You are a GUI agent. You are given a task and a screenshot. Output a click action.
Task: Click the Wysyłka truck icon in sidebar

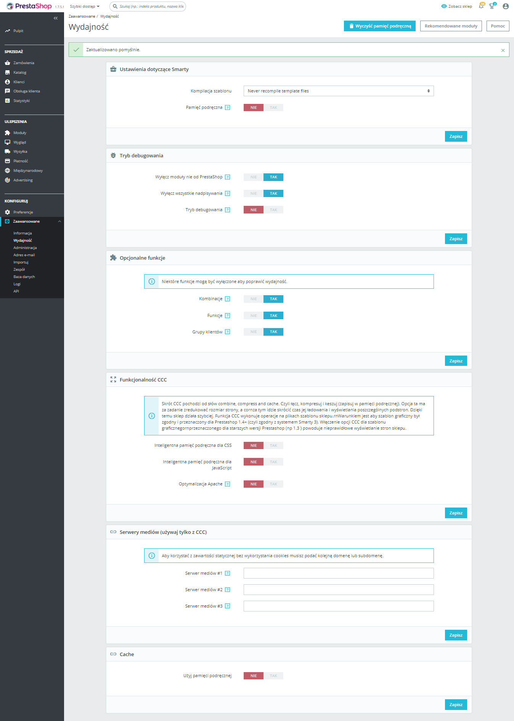[7, 152]
